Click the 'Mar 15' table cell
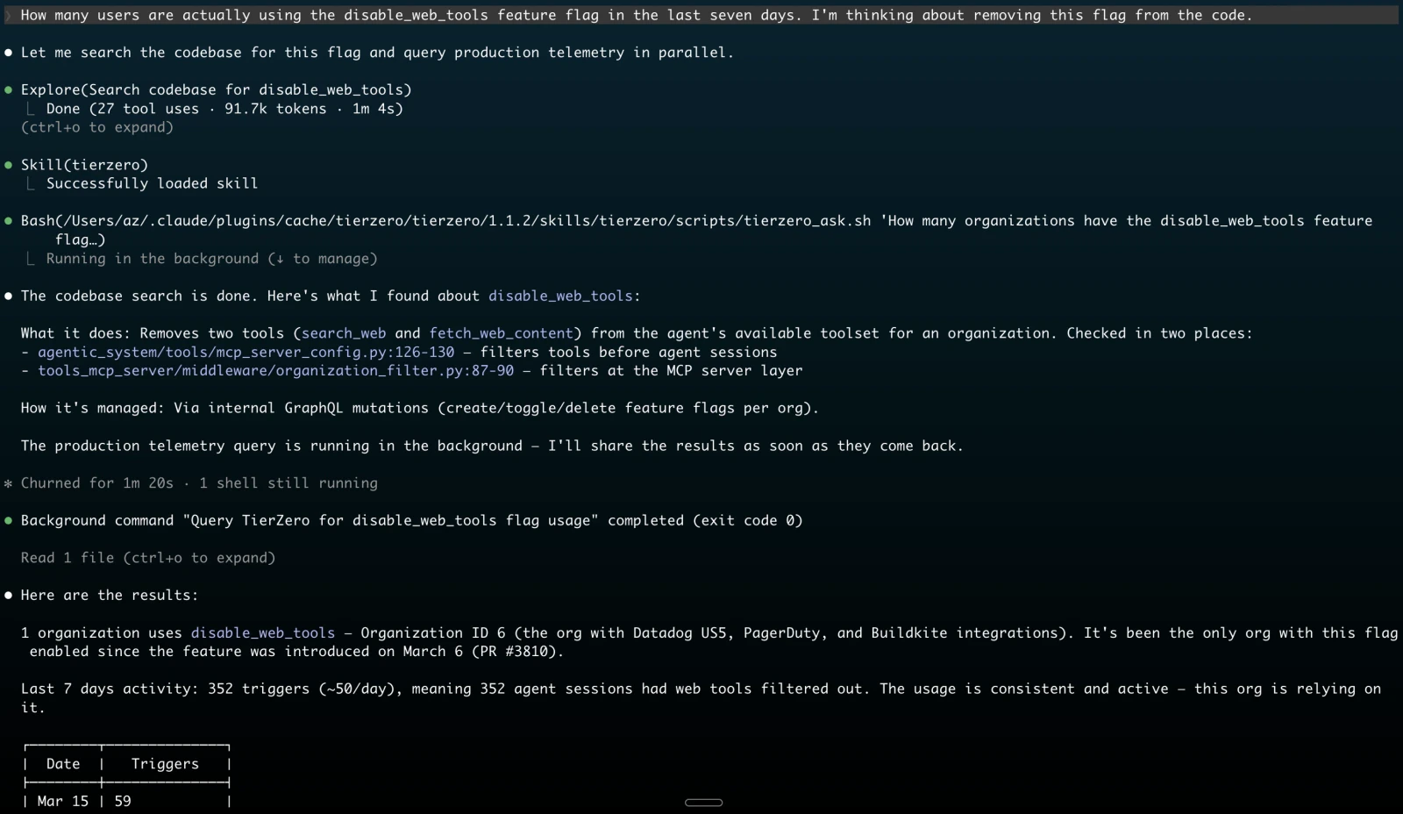This screenshot has height=814, width=1403. pos(63,801)
